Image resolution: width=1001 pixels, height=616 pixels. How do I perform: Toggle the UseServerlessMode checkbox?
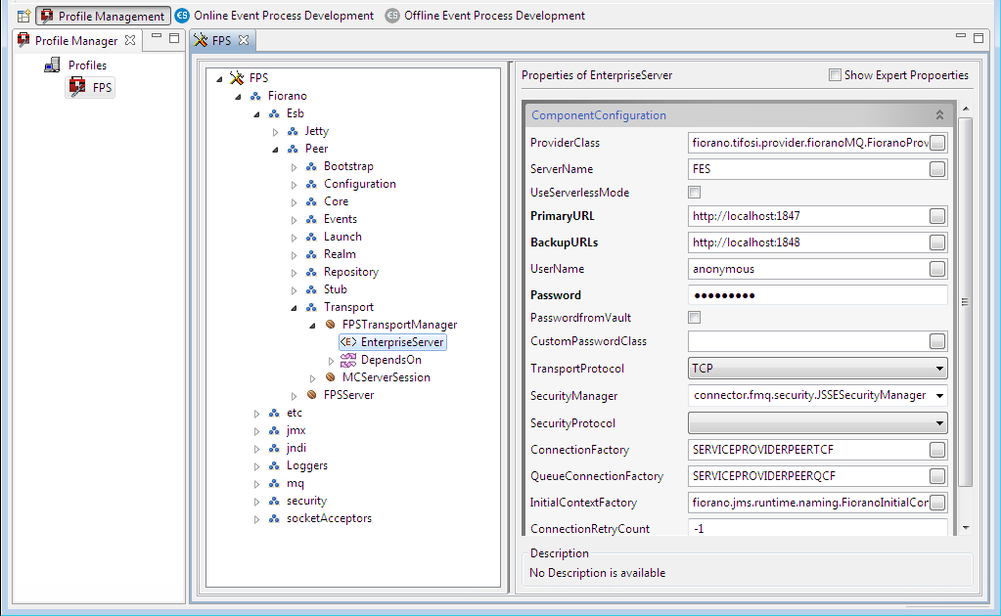coord(695,193)
